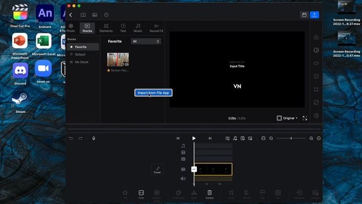Open the Music tab
The height and width of the screenshot is (204, 362).
(x=138, y=28)
